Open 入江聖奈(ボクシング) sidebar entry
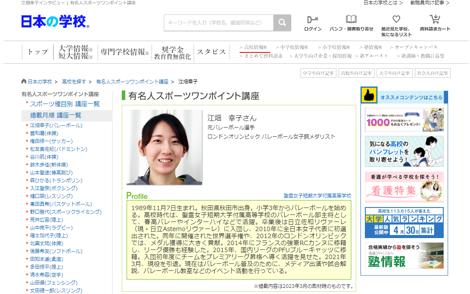This screenshot has height=294, width=470. [53, 188]
